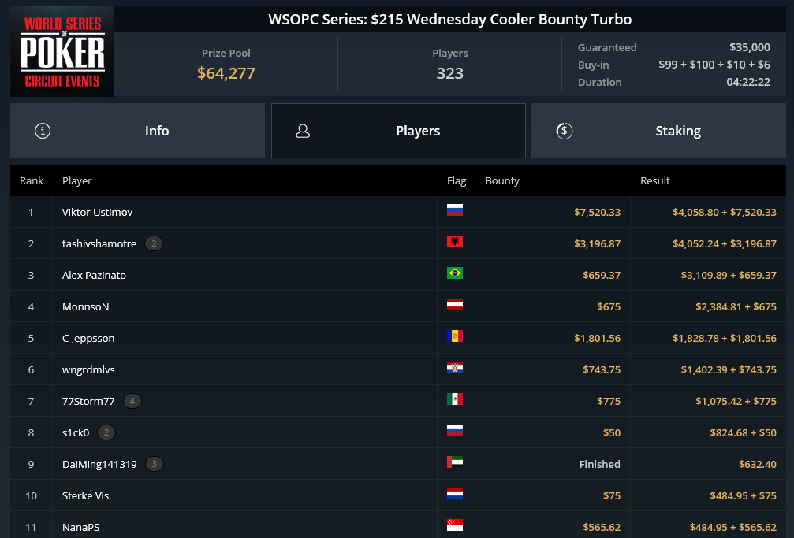
Task: Open the Info tab
Action: tap(137, 131)
